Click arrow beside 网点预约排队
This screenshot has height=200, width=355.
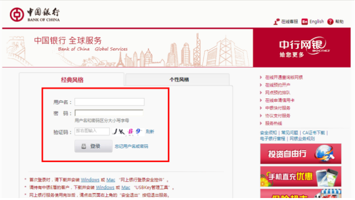(x=261, y=93)
